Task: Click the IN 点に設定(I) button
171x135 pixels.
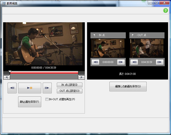Action: click(70, 85)
